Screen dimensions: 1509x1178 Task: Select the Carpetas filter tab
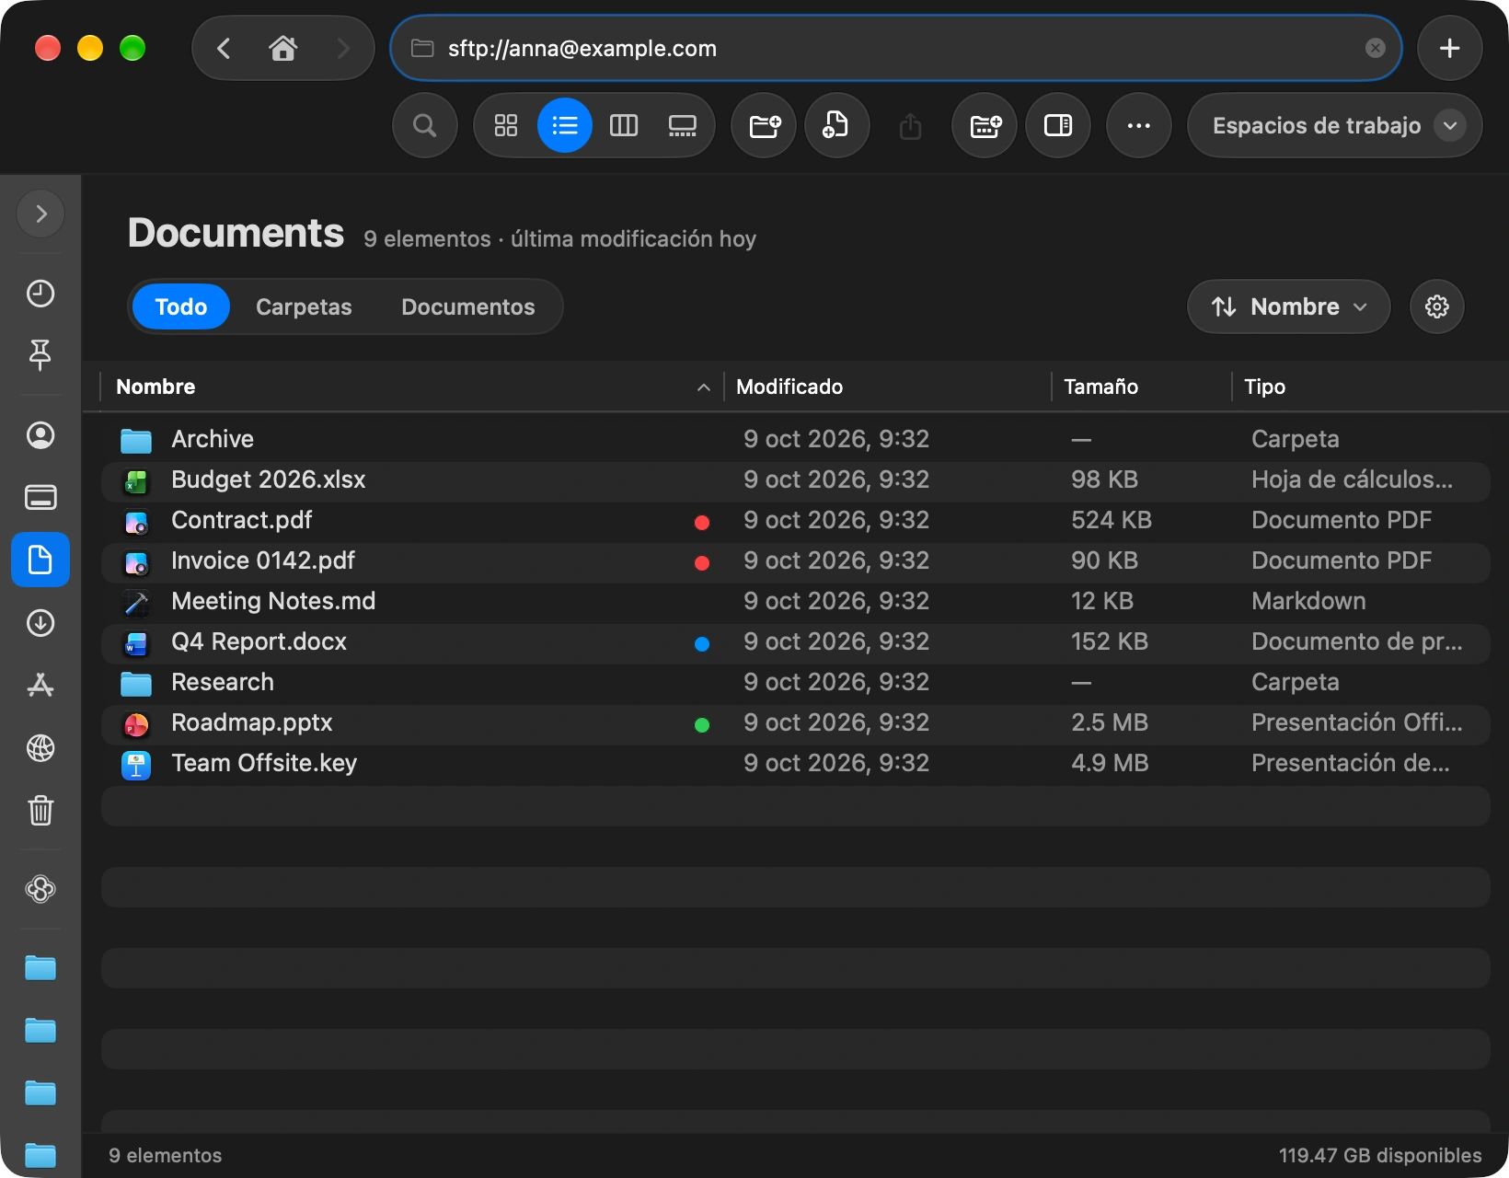click(x=304, y=306)
